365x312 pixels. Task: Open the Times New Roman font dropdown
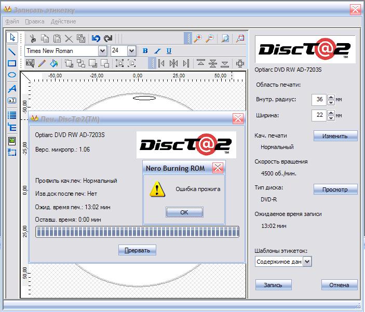(x=102, y=51)
